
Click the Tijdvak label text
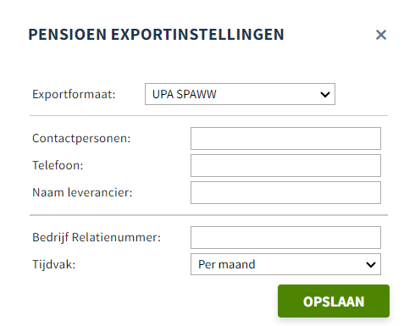[x=54, y=264]
